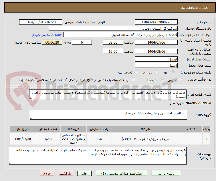The height and width of the screenshot is (181, 216).
Task: Click the delivery province field اردبیل
Action: coord(156,59)
